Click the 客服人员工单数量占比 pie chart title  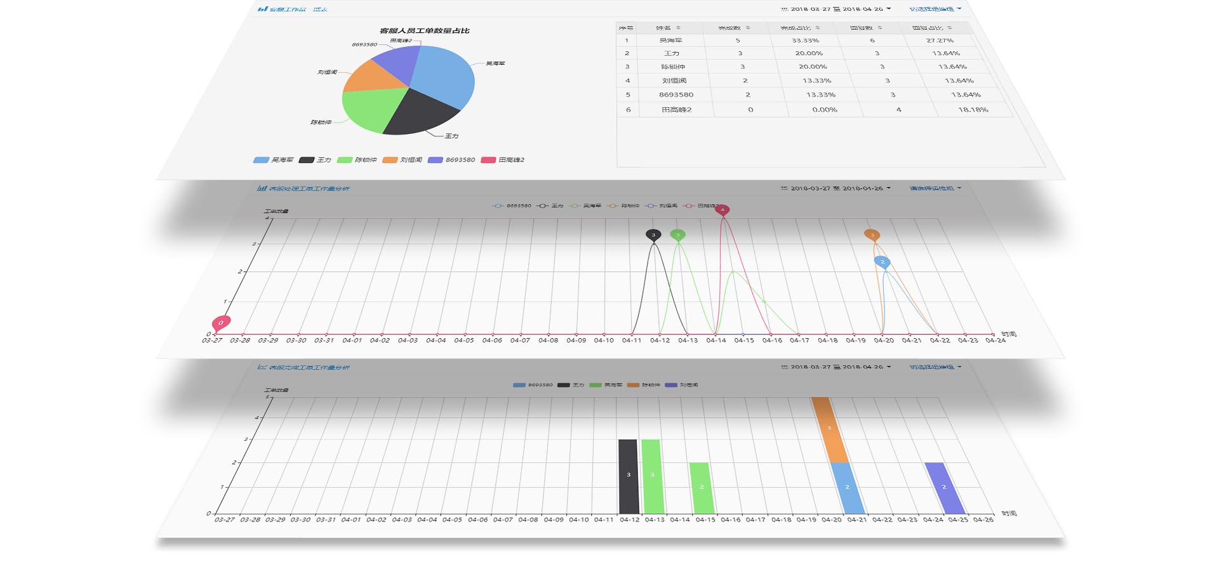click(x=425, y=30)
